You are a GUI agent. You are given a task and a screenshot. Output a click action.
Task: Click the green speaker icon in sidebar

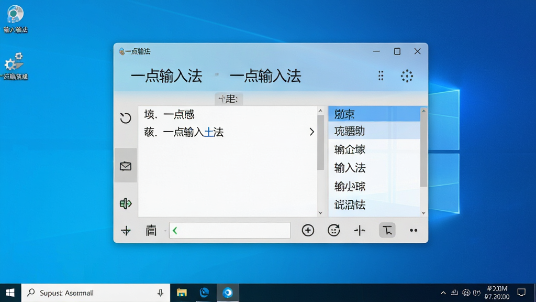tap(126, 204)
